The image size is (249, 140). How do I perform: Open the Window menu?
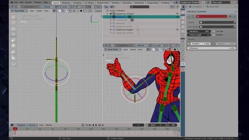[38, 2]
